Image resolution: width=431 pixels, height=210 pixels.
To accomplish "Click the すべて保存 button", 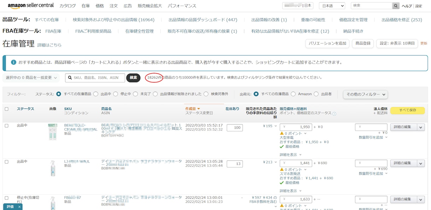I will (x=407, y=110).
